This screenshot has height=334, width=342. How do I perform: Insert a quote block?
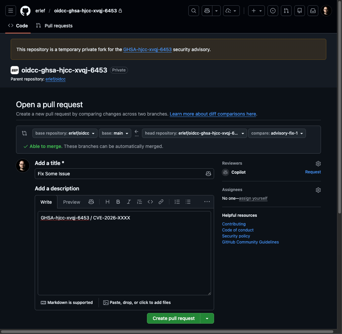click(139, 202)
